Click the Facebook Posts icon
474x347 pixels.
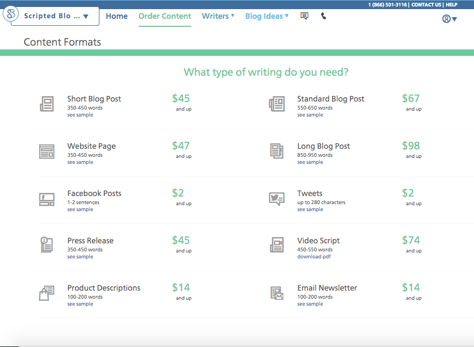[47, 199]
